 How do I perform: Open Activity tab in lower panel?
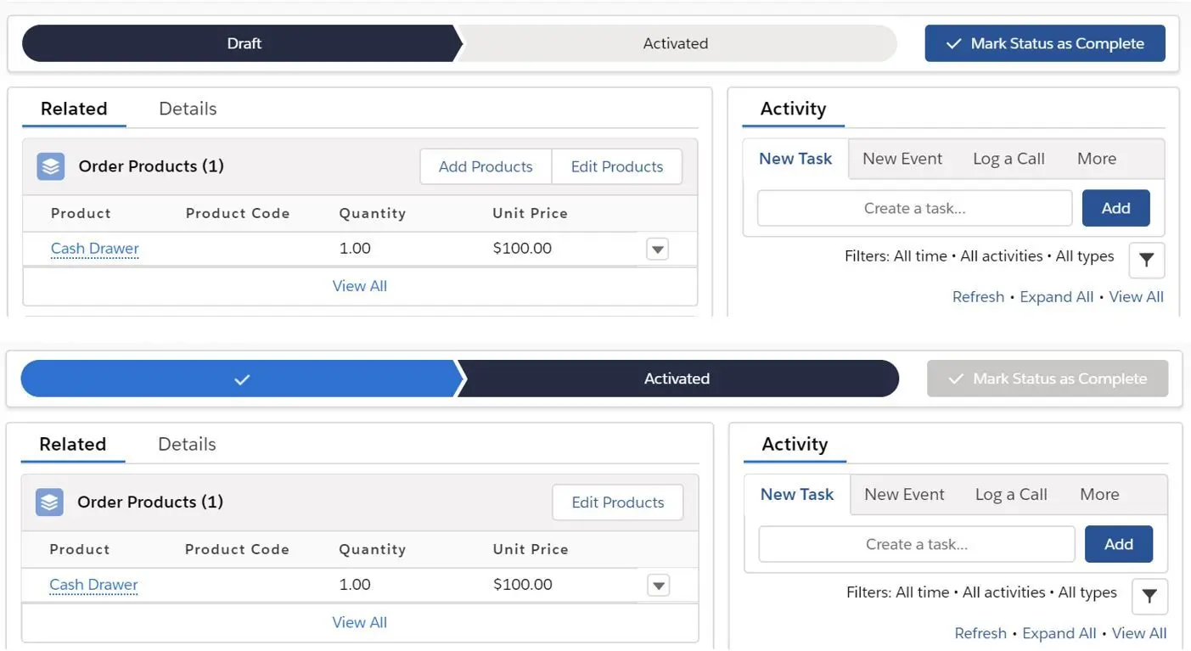pos(795,444)
